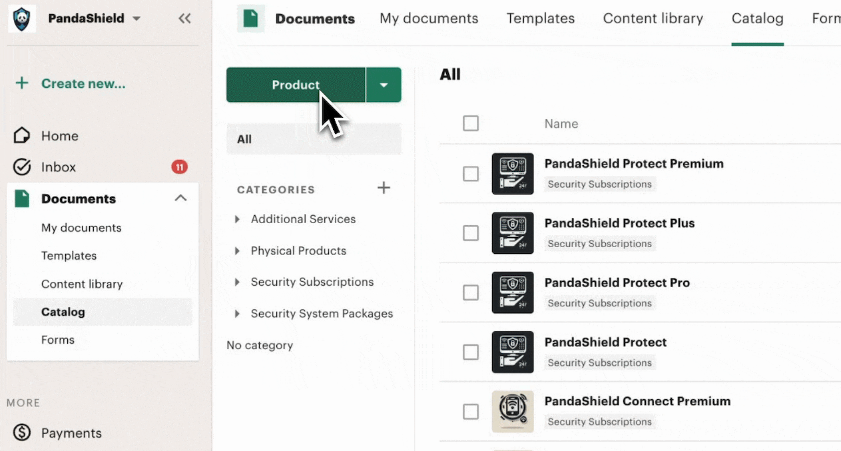The height and width of the screenshot is (451, 841).
Task: Open Forms from the sidebar
Action: pos(57,339)
